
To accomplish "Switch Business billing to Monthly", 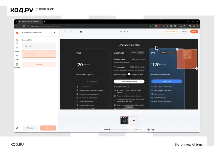I will (141, 53).
